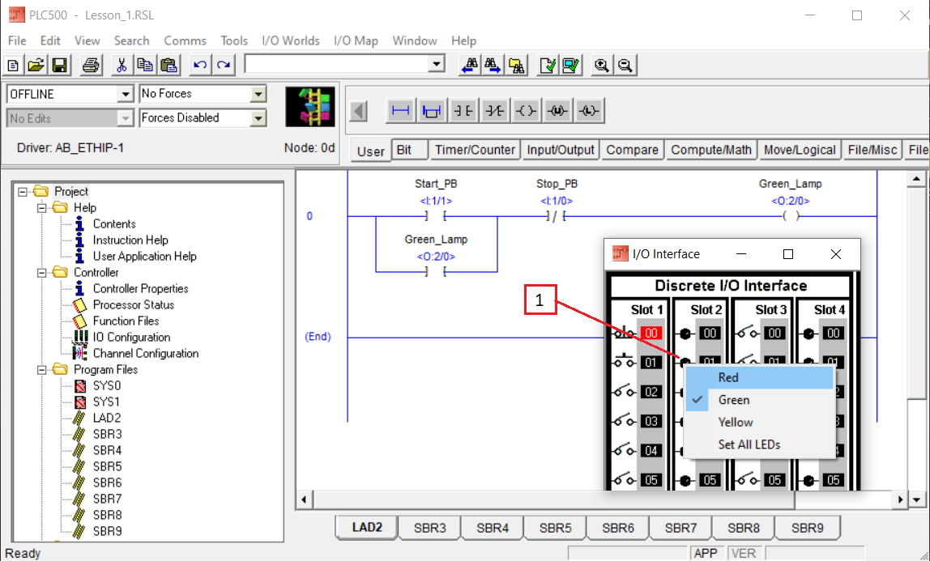Print using the printer toolbar icon
This screenshot has width=930, height=561.
[x=91, y=65]
